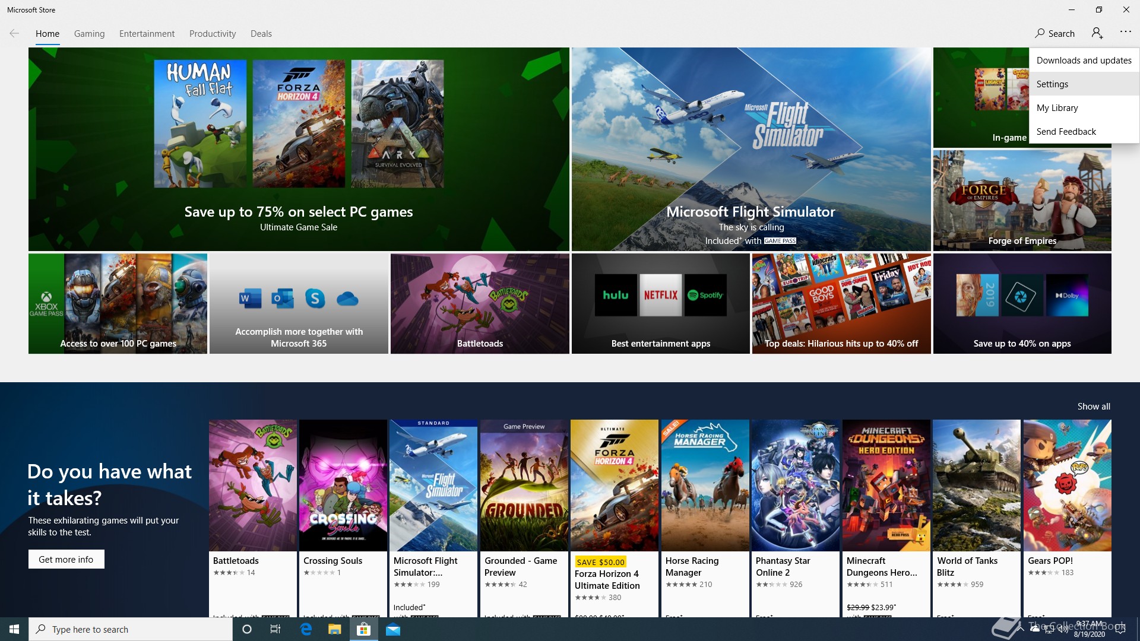Click the three-dot See more icon
The width and height of the screenshot is (1140, 641).
coord(1126,32)
